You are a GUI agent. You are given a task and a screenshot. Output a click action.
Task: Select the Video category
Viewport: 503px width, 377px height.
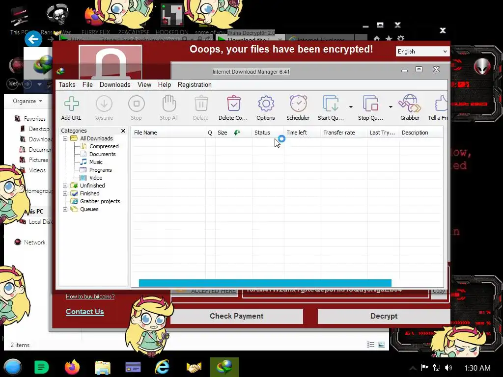(96, 178)
